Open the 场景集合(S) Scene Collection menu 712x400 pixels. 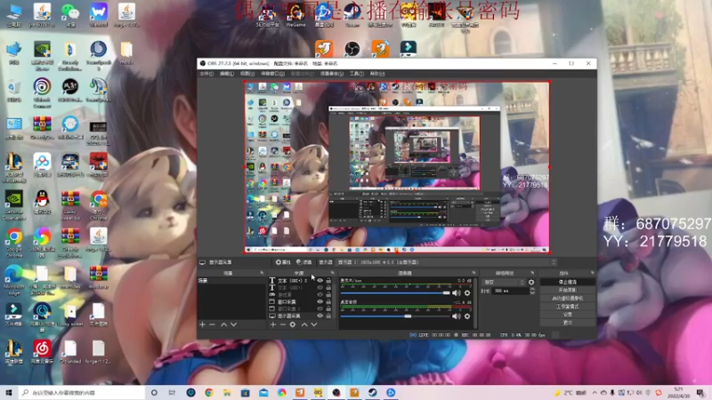click(x=331, y=74)
